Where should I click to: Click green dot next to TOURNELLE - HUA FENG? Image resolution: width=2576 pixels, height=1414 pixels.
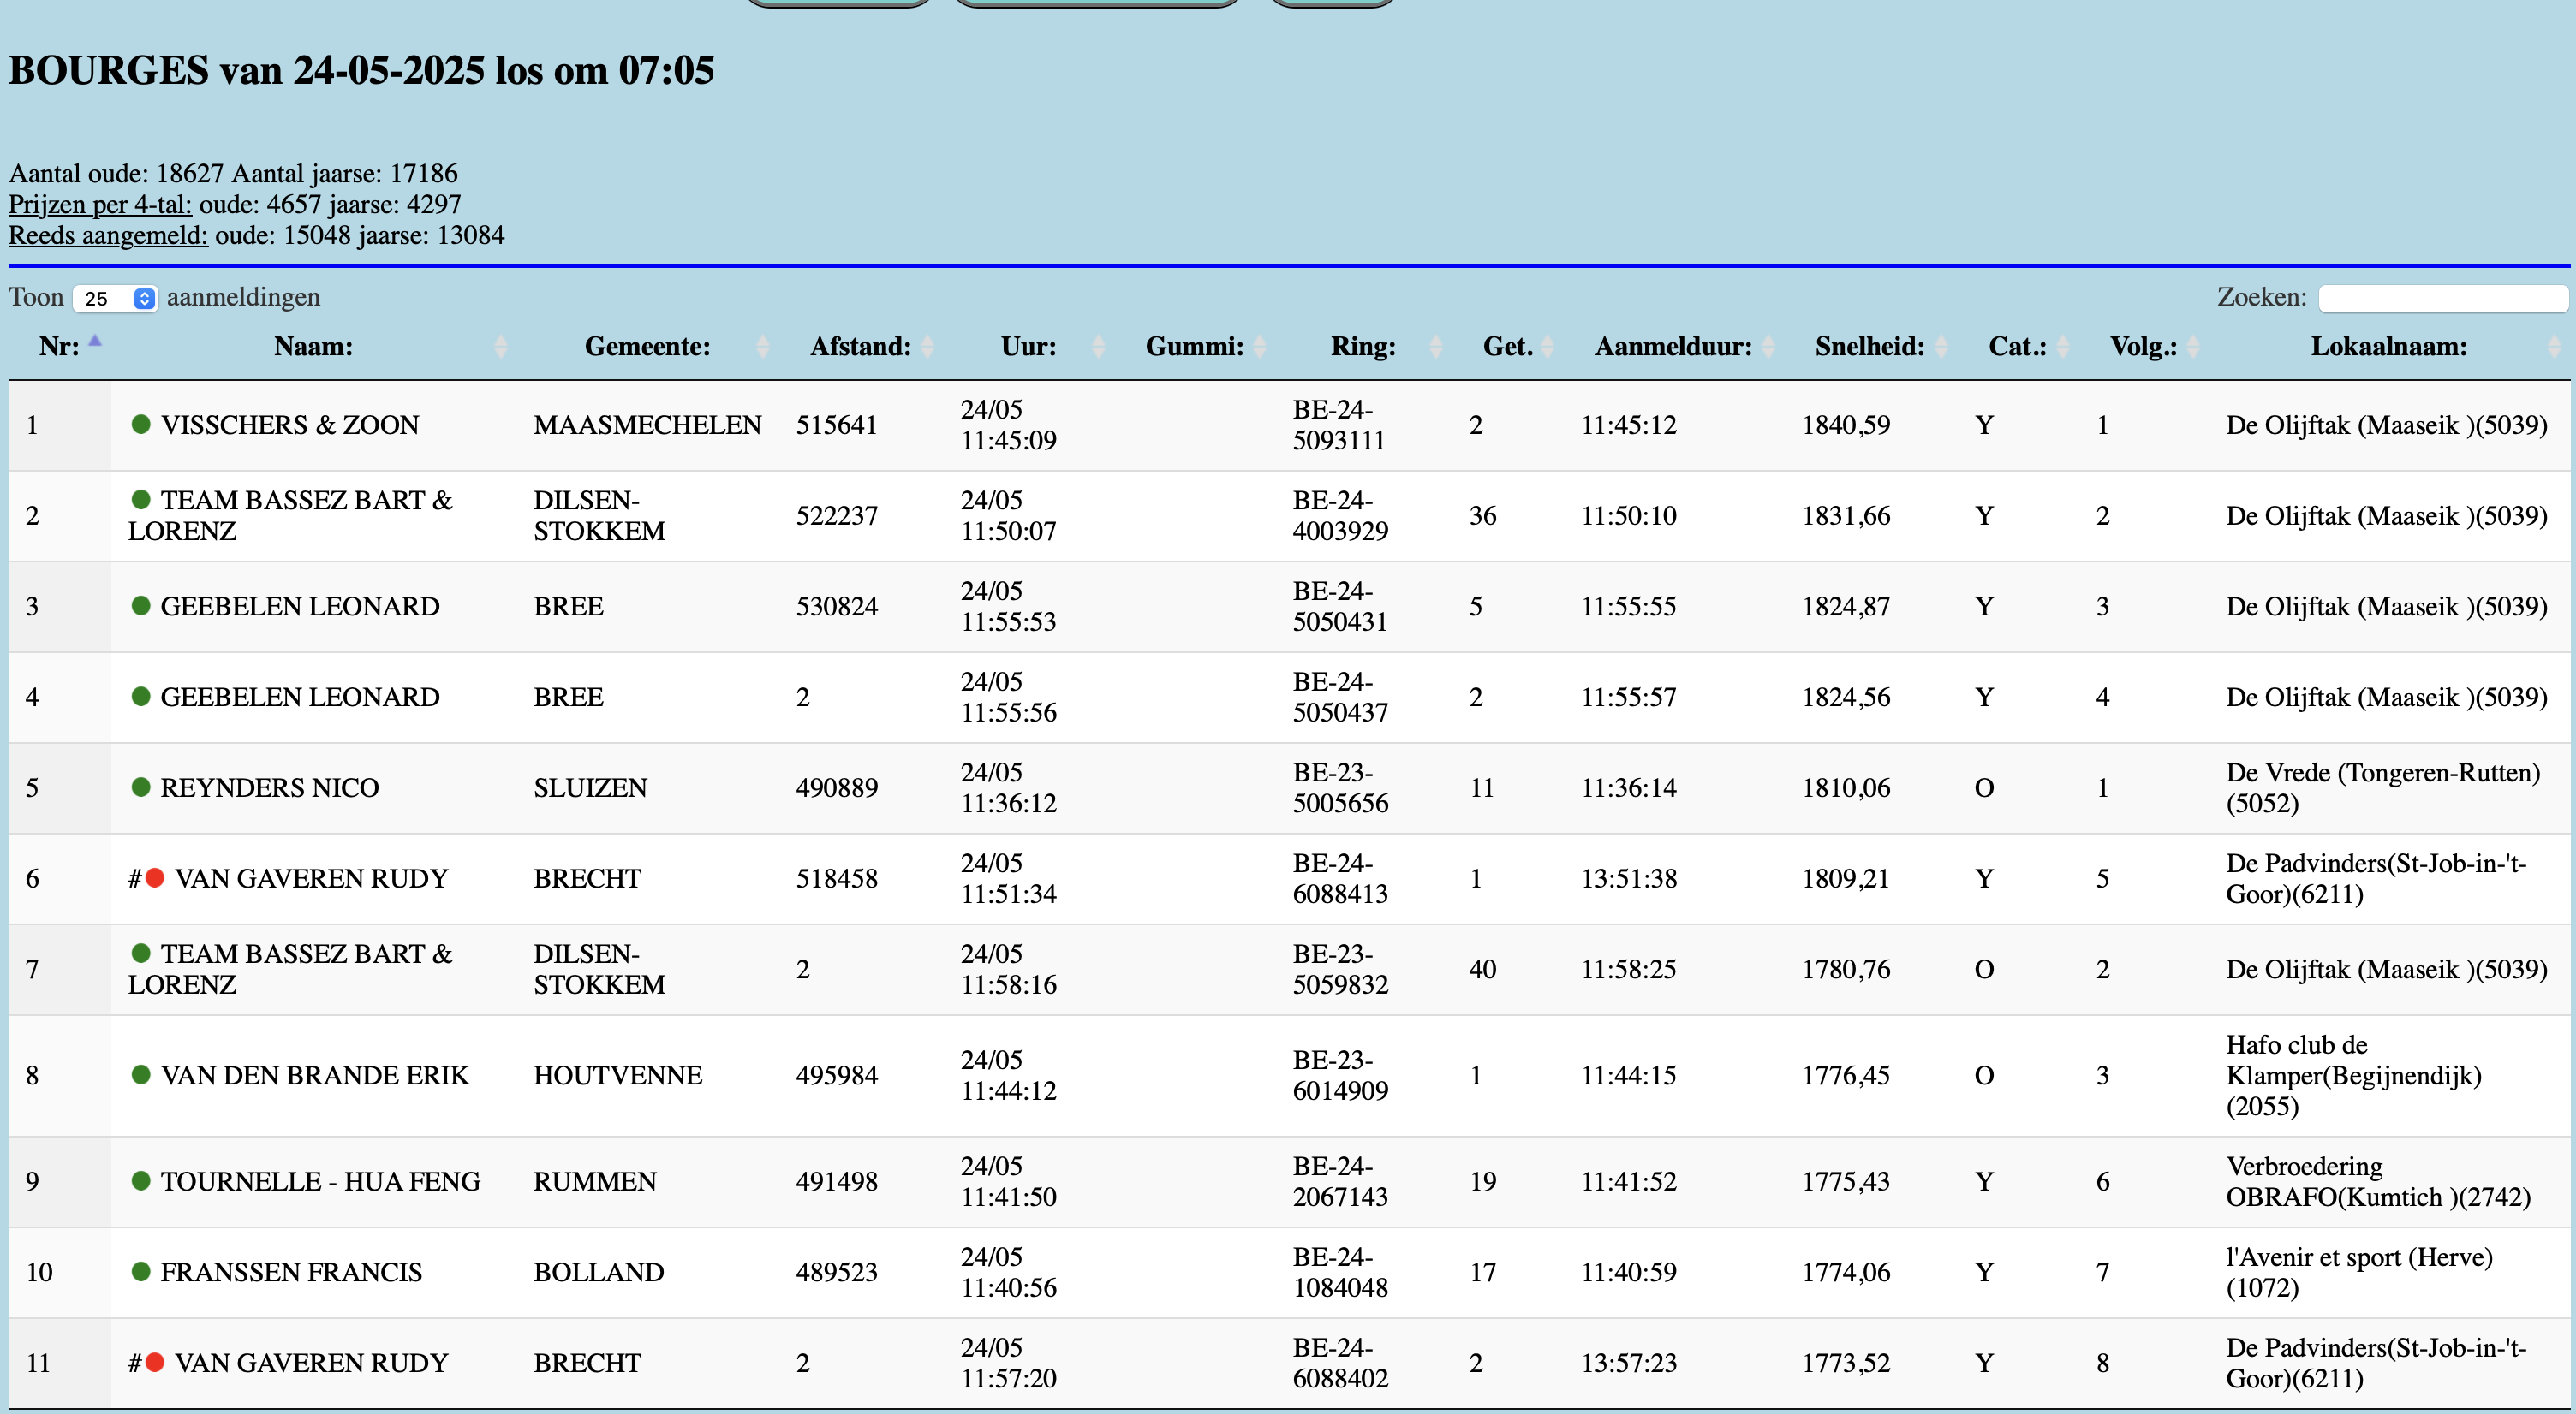[141, 1181]
